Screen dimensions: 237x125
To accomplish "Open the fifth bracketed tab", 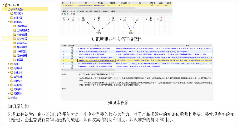I will tap(97, 11).
